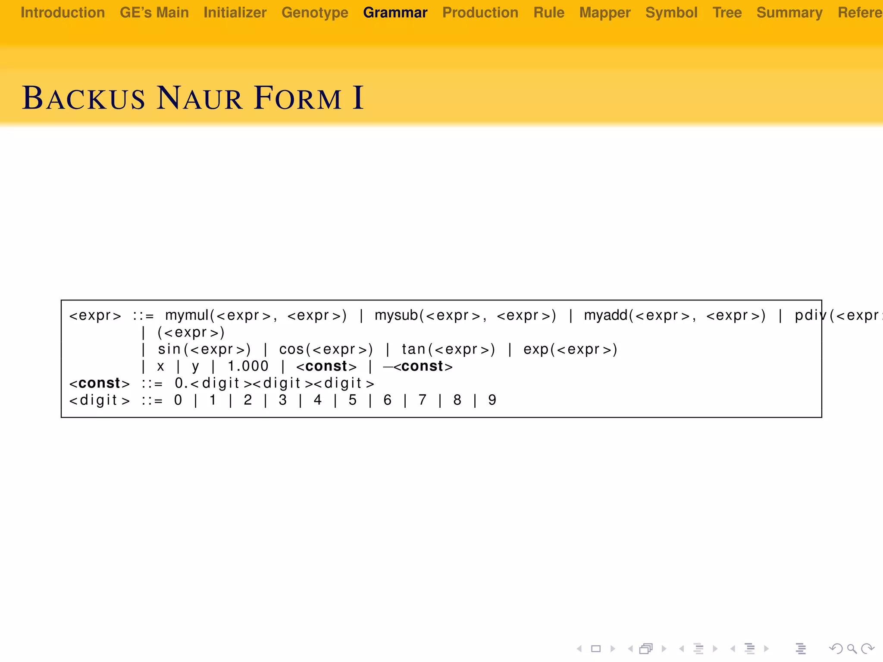The image size is (883, 662).
Task: Click the <digit> rule name
Action: [100, 400]
